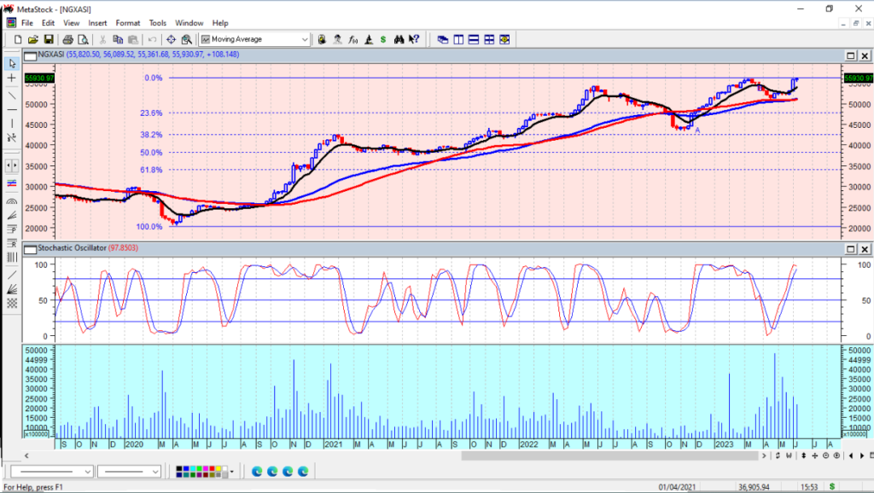Click the Print toolbar icon
The image size is (874, 493).
click(68, 39)
